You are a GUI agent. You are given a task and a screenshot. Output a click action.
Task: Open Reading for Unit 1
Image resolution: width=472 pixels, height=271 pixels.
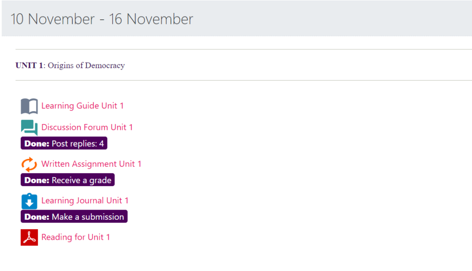[76, 237]
